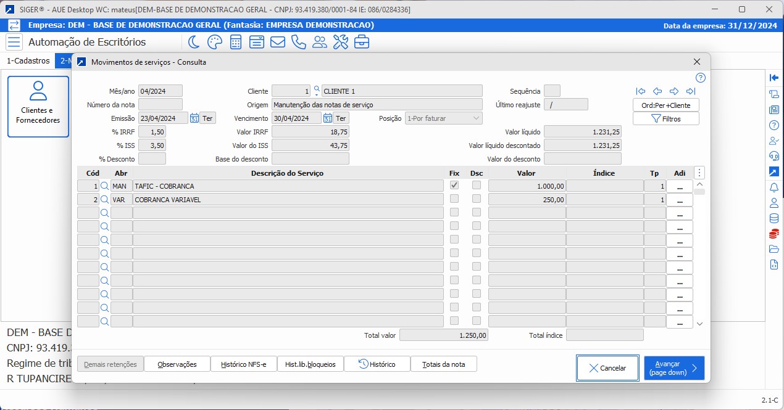Click the services grid scroll down arrow
The height and width of the screenshot is (410, 784).
pos(699,323)
